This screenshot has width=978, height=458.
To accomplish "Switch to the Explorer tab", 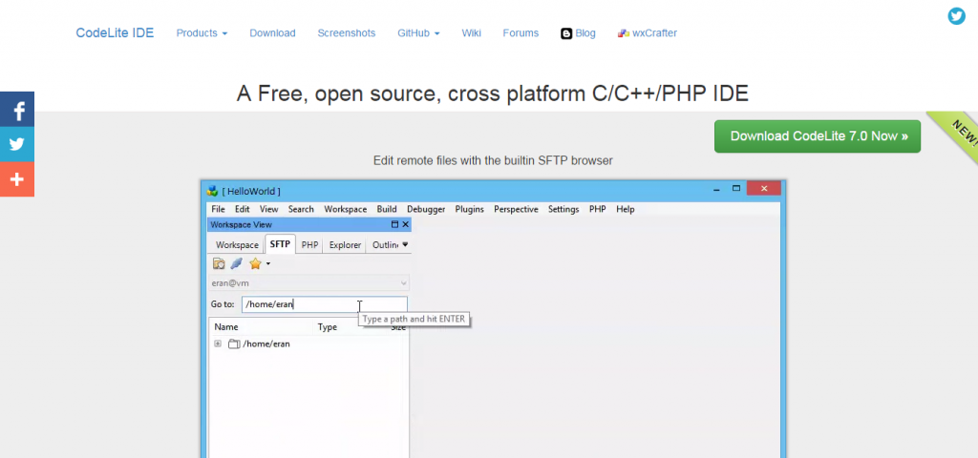I will tap(345, 245).
